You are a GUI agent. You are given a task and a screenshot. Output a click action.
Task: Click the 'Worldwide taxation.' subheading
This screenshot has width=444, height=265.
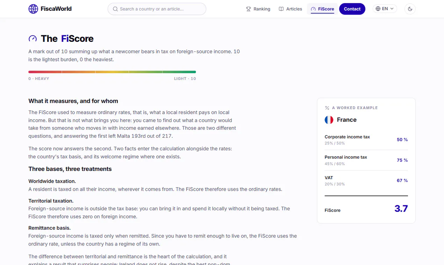point(52,181)
